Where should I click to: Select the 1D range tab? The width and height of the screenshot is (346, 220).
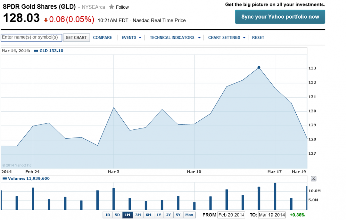pos(107,215)
